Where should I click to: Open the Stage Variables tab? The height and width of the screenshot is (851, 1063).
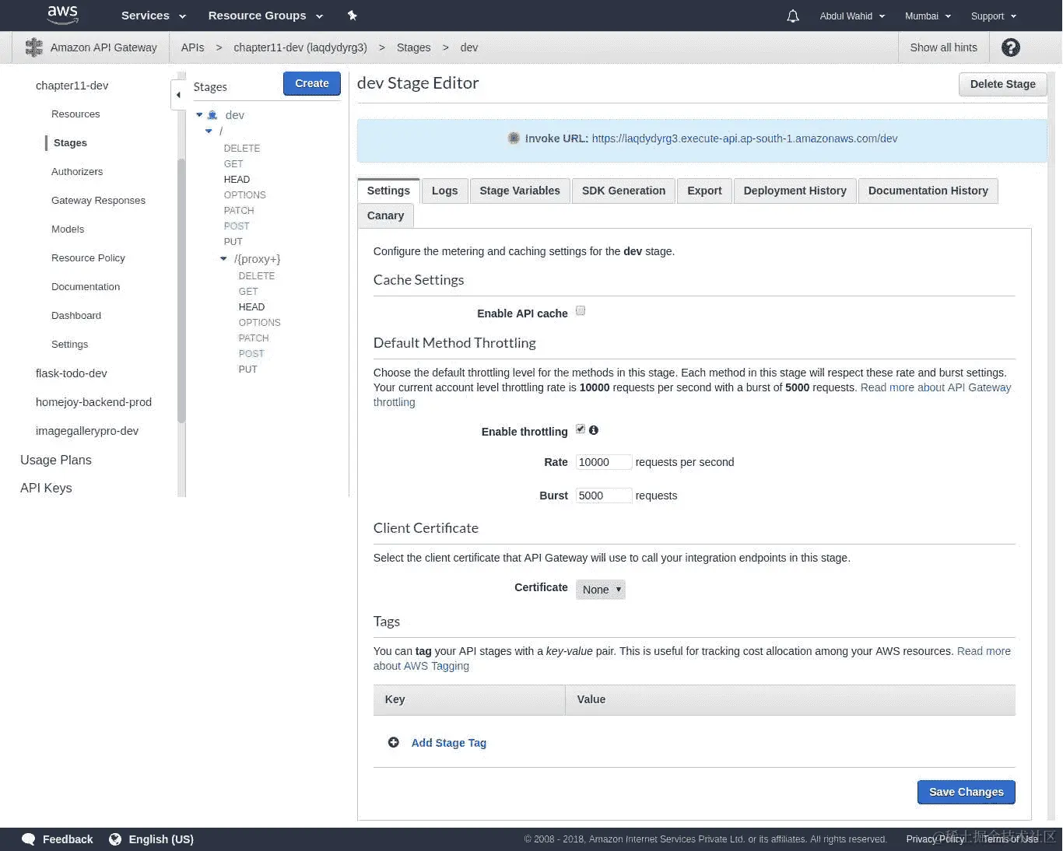(520, 191)
